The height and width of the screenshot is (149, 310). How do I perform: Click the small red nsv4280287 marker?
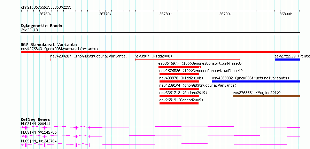(51, 60)
